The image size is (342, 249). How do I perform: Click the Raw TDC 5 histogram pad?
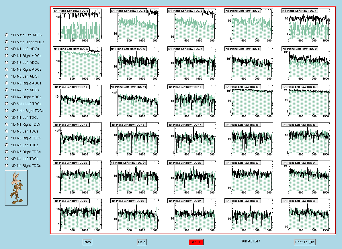pos(77,63)
